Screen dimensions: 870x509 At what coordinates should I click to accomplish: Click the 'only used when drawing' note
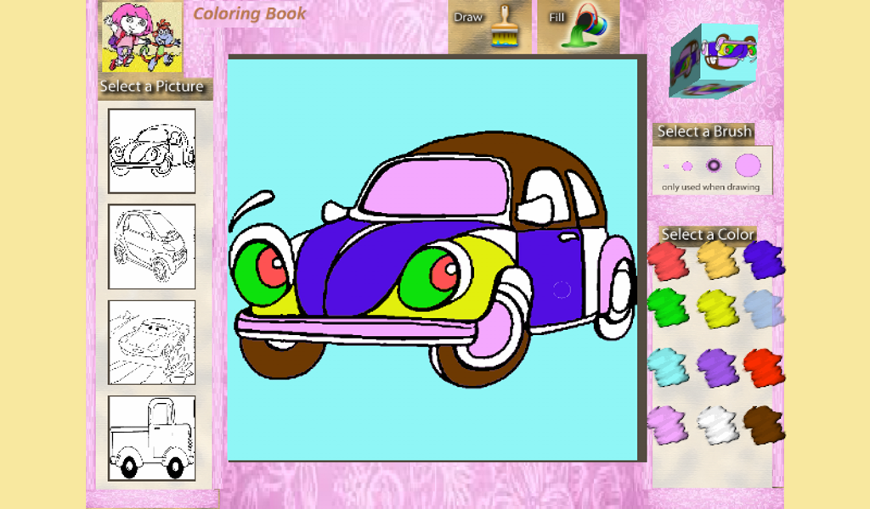point(711,187)
